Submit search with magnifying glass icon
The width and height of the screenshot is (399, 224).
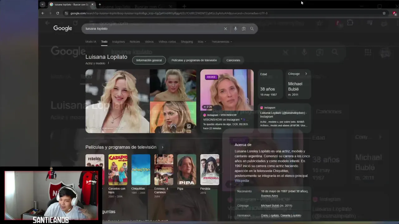(252, 29)
